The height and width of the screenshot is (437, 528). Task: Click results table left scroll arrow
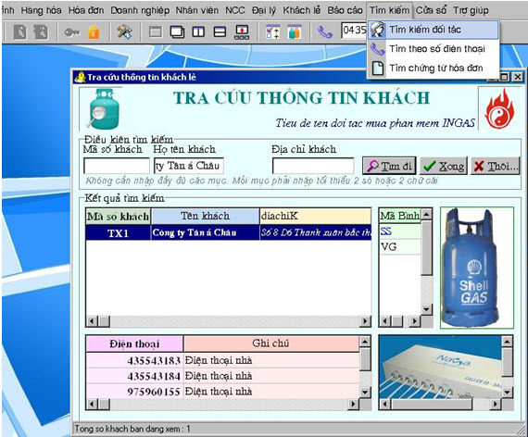92,321
